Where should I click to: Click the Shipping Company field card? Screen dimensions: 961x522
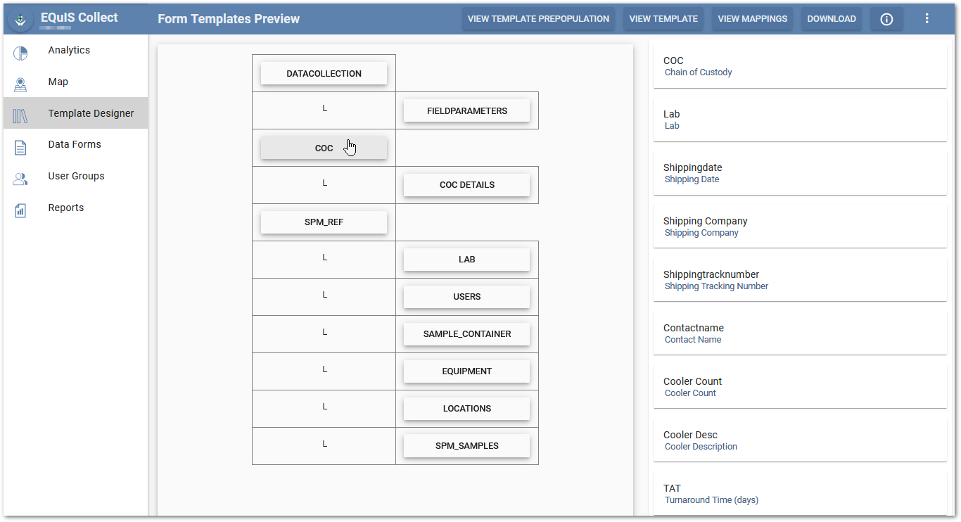pos(800,227)
